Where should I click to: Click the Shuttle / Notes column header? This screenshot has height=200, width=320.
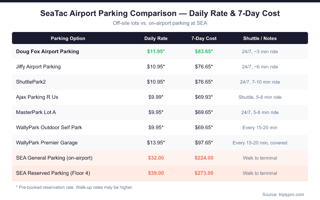[x=260, y=38]
